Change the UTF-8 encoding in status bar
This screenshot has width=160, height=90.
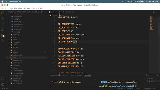tap(137, 89)
